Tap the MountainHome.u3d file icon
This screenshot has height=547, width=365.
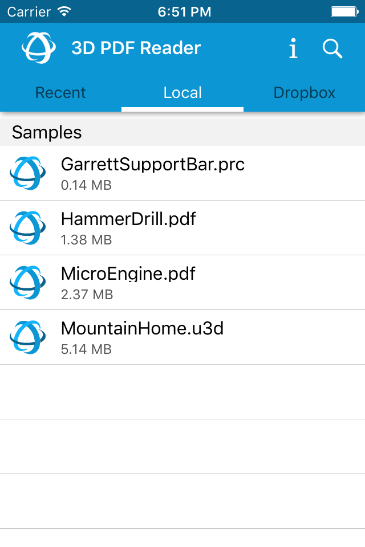coord(27,337)
